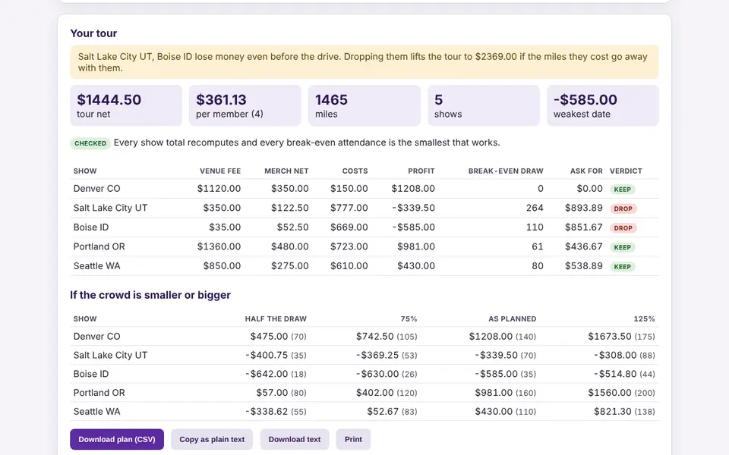The height and width of the screenshot is (455, 729).
Task: Click the Print button
Action: coord(353,439)
